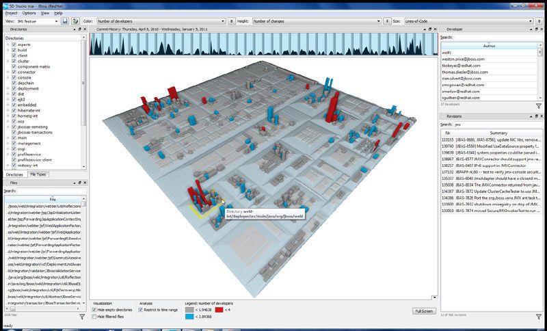The height and width of the screenshot is (331, 547).
Task: Collapse the Developer panel
Action: tap(531, 29)
